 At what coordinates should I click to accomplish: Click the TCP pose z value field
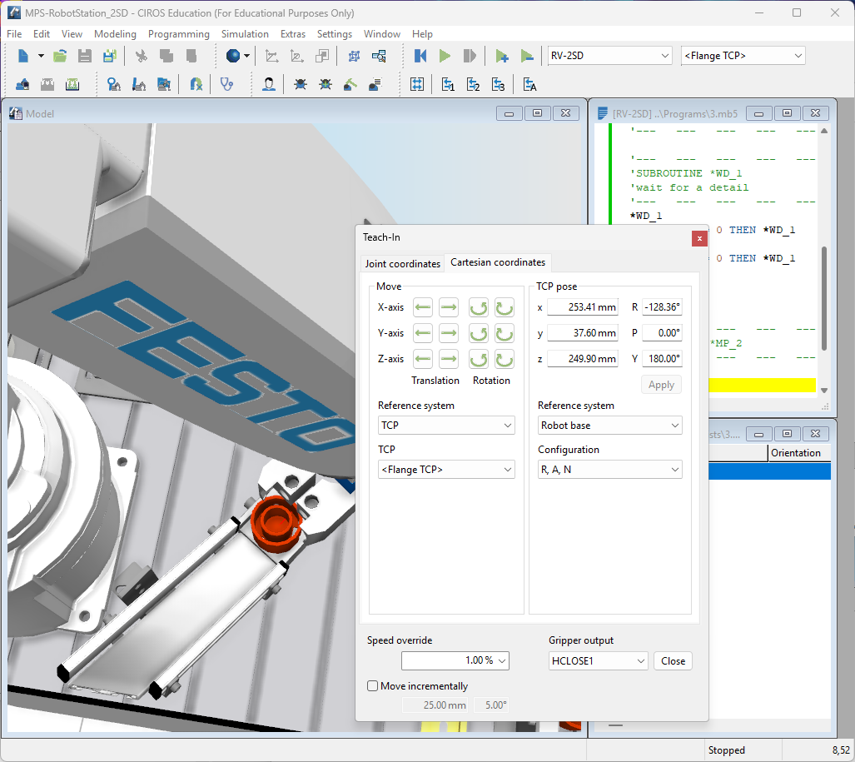click(x=583, y=359)
